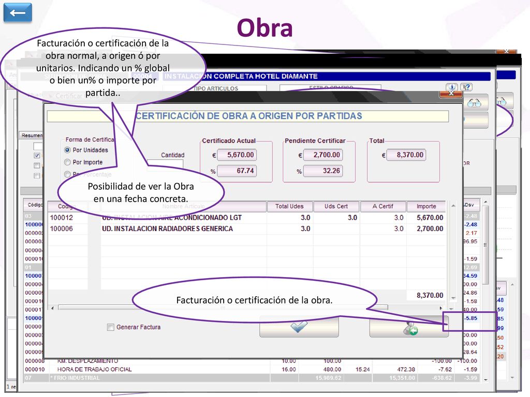530x397 pixels.
Task: Click the background cell -5.85
Action: 470,318
